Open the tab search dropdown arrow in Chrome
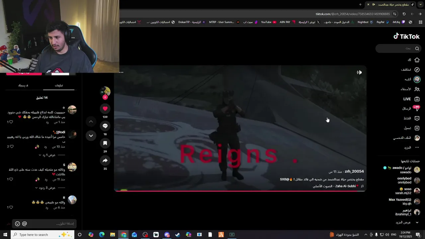 420,4
